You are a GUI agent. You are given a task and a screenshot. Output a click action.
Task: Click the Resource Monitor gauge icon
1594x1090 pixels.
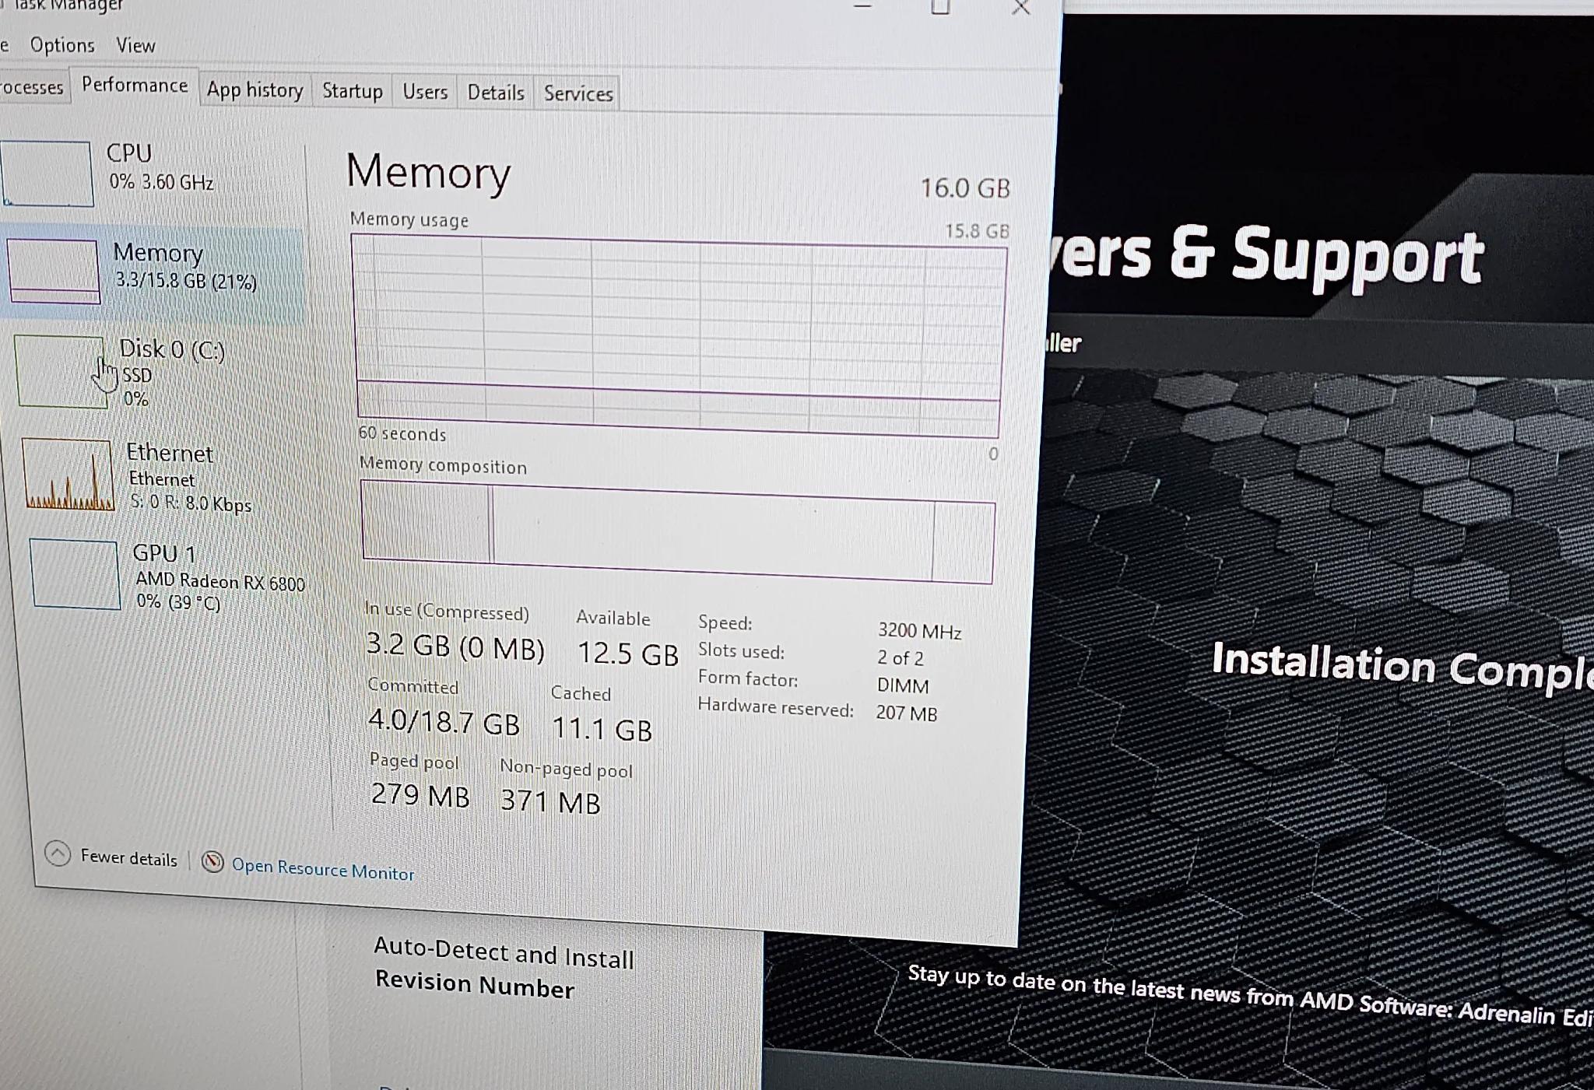(212, 861)
